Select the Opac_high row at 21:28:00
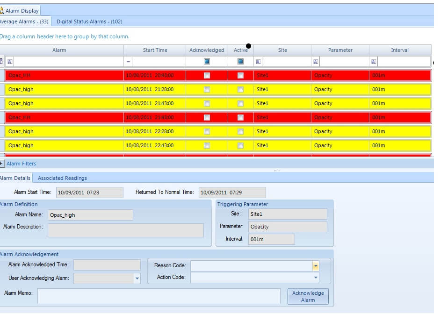440x314 pixels. point(218,89)
